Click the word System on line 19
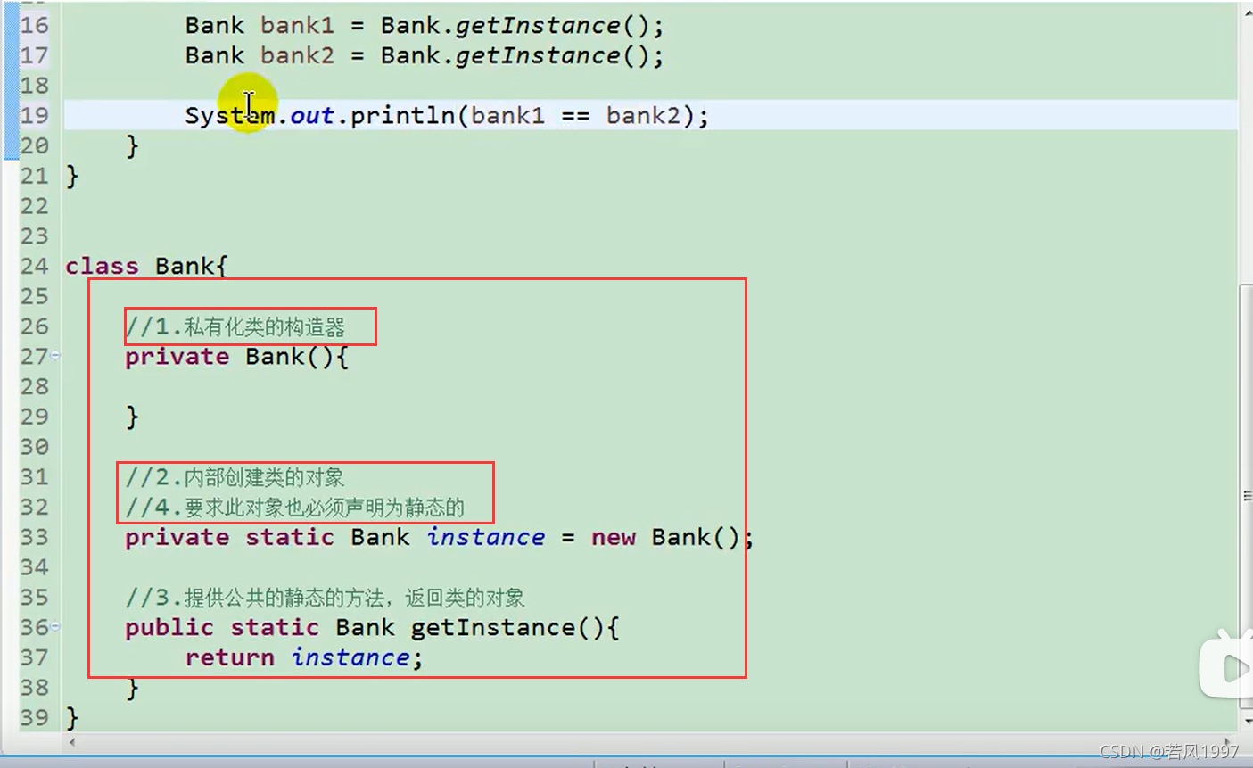Screen dimensions: 1253x768 coord(230,115)
